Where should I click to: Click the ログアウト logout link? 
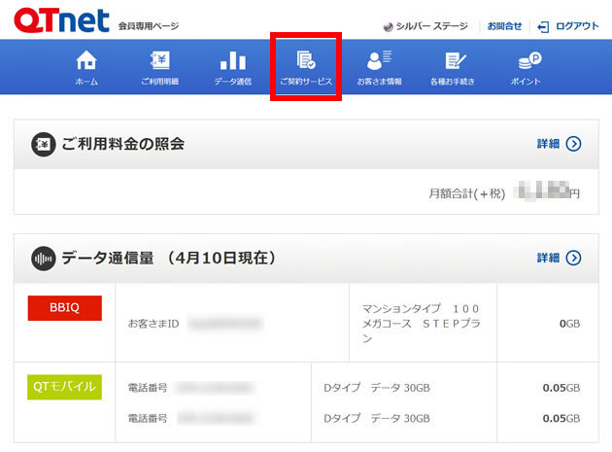(569, 26)
